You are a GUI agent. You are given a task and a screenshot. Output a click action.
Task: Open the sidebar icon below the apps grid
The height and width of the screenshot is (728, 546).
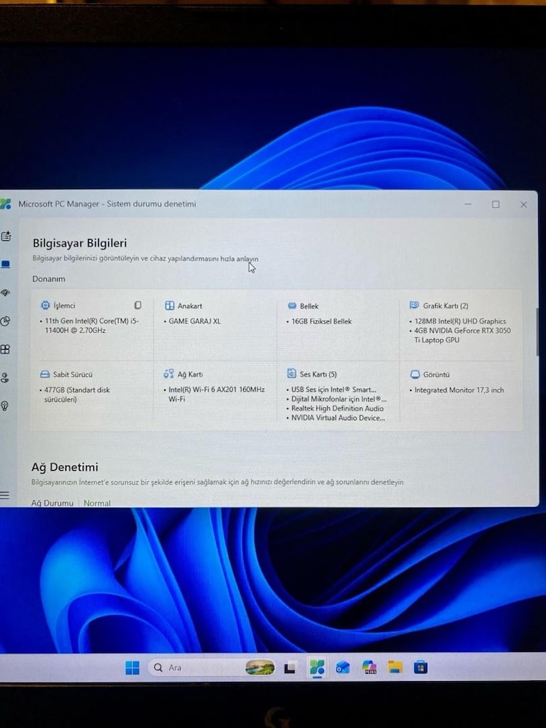[5, 378]
